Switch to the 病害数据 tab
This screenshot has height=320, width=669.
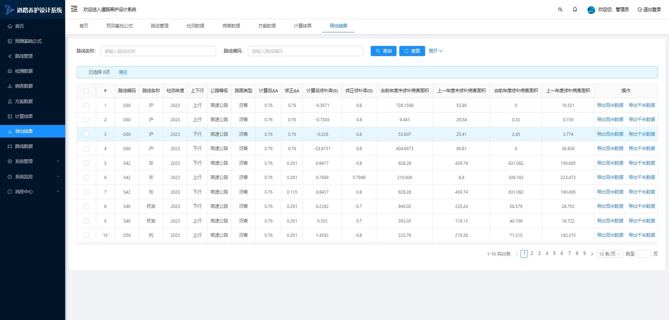231,26
